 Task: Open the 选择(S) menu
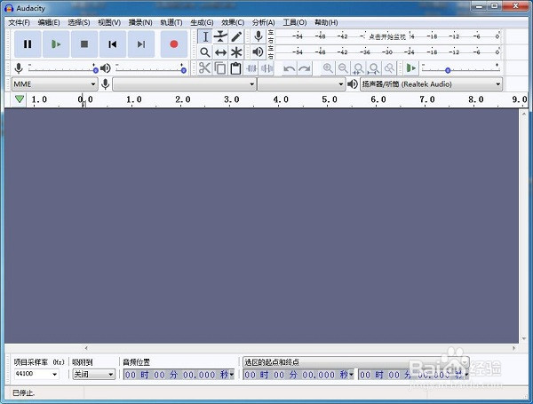pos(79,22)
